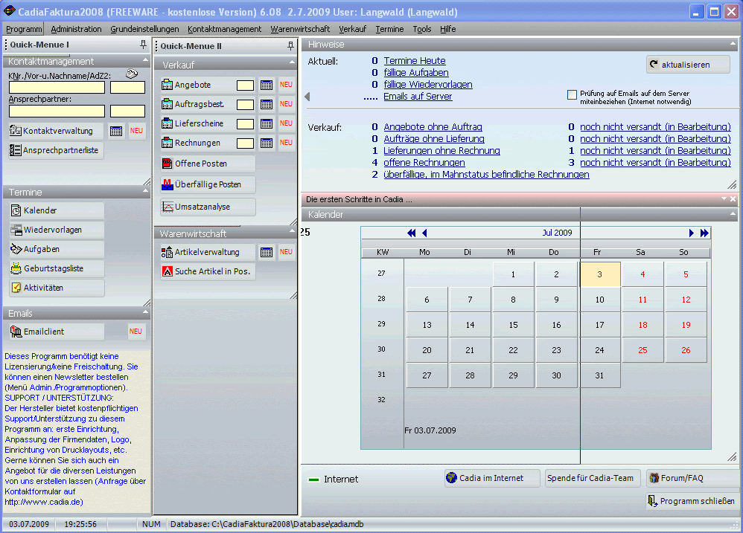Open Wiedervorlagen
This screenshot has height=533, width=743.
point(57,230)
